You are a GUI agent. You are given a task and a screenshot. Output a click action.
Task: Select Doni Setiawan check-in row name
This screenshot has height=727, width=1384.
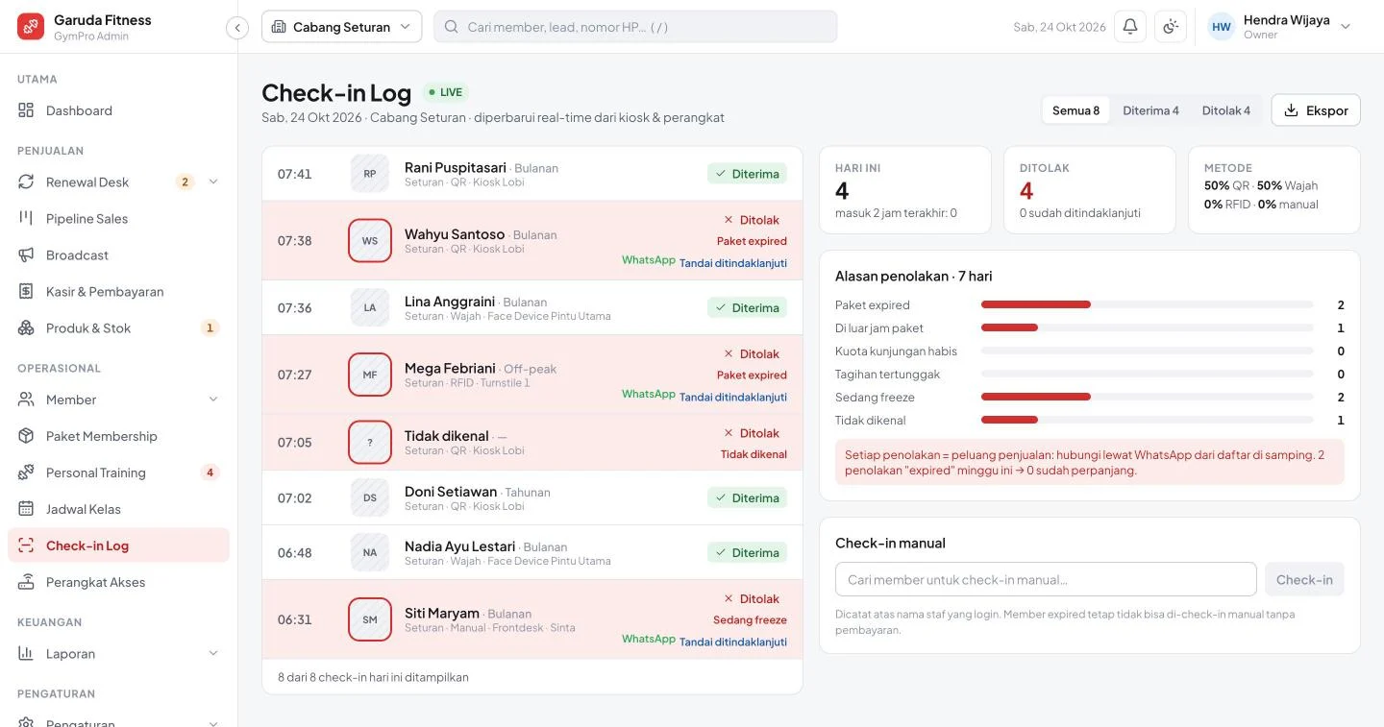point(451,492)
